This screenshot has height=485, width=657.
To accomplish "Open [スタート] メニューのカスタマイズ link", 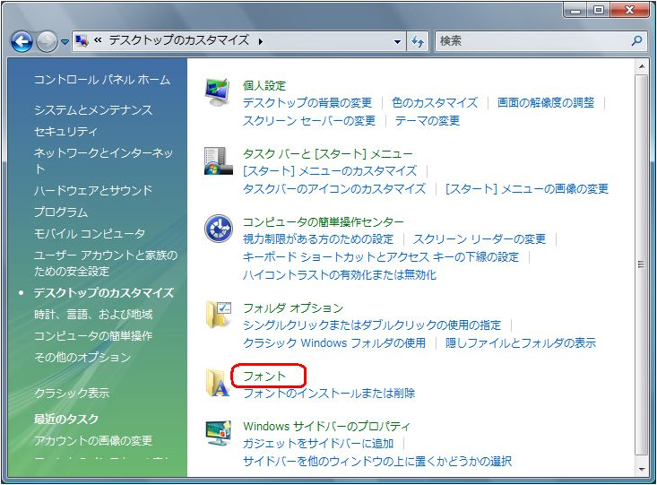I will tap(330, 171).
